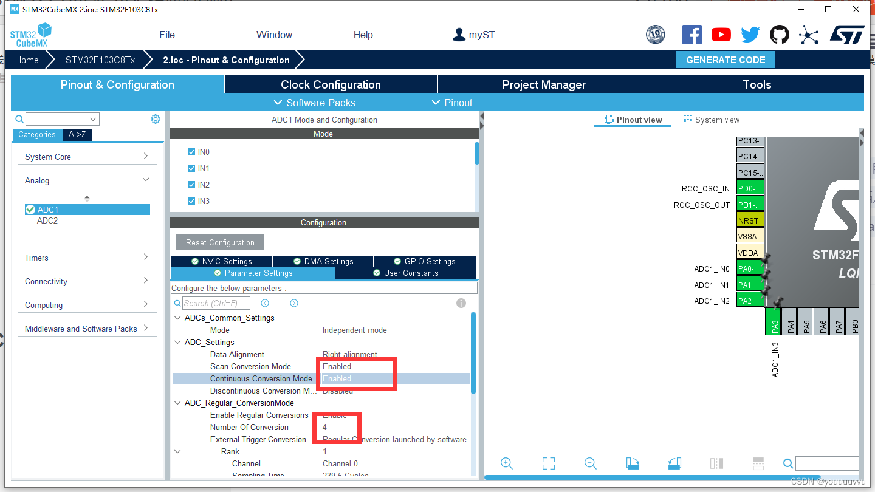Collapse the ADC_Settings group

177,342
